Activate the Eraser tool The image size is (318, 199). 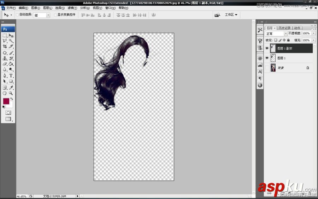coord(5,64)
